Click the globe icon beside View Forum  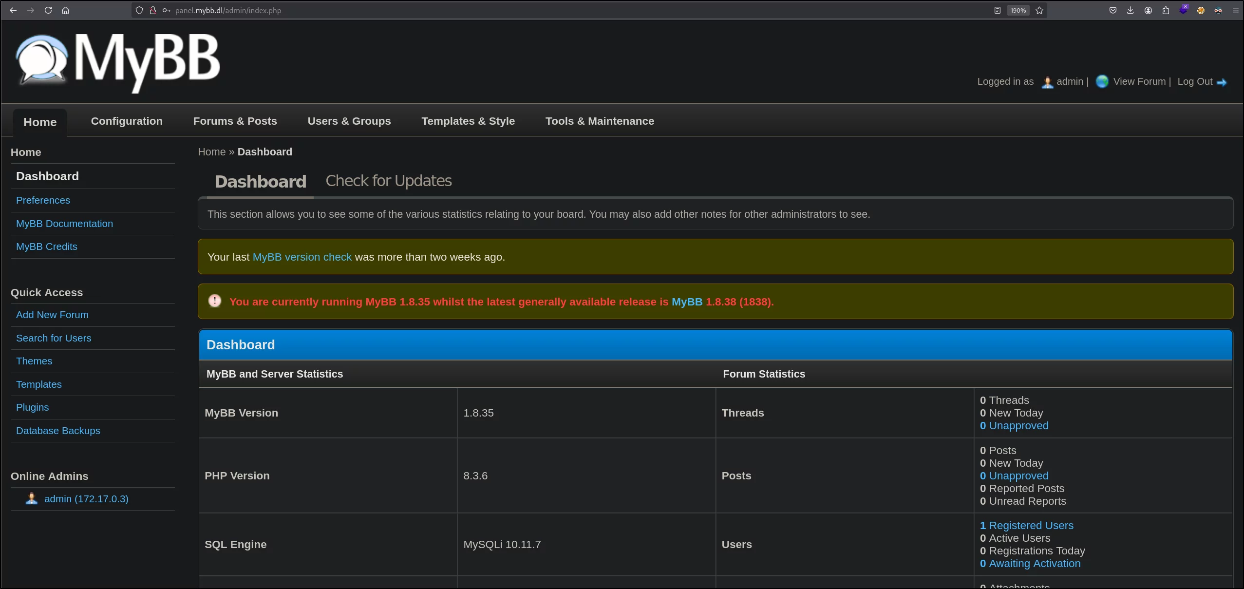coord(1102,81)
